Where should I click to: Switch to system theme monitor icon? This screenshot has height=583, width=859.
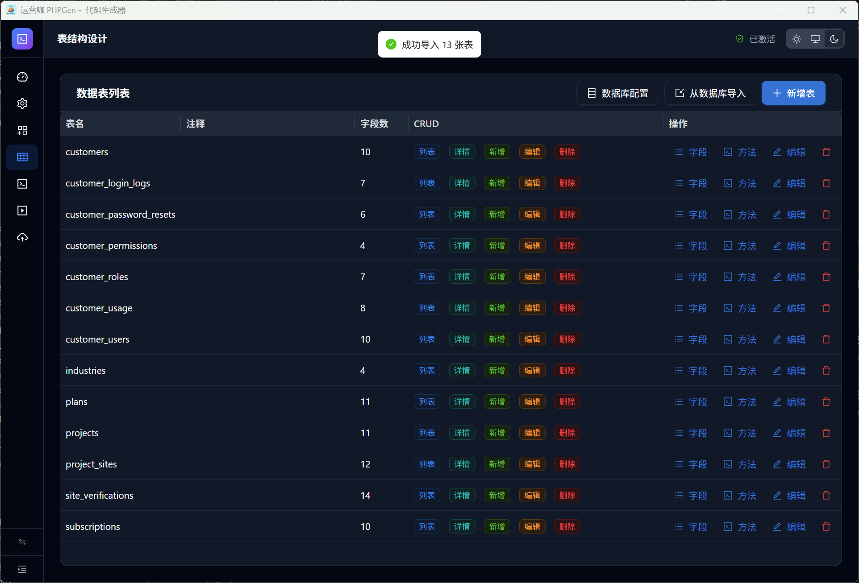click(x=815, y=39)
